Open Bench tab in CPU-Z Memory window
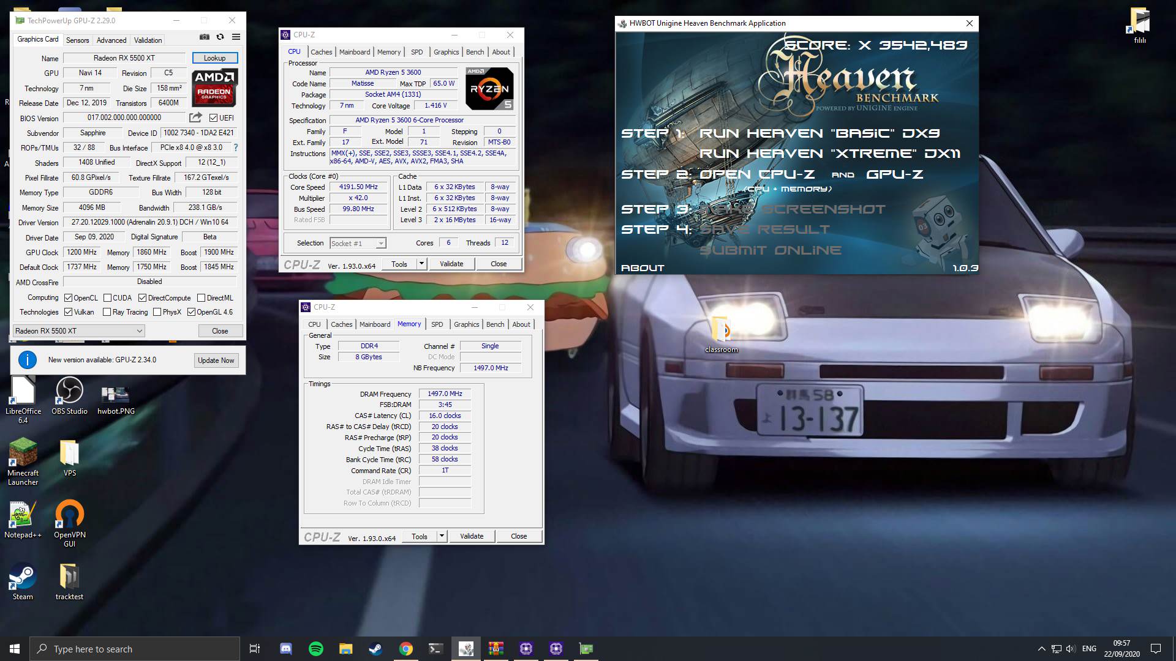 [x=496, y=324]
